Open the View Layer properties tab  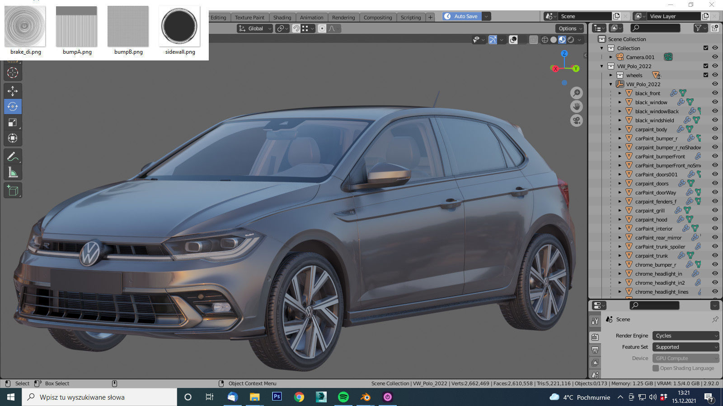(x=595, y=362)
